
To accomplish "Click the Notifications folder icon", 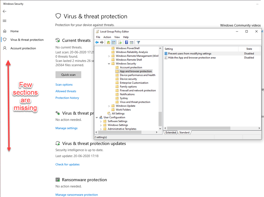I will [117, 94].
